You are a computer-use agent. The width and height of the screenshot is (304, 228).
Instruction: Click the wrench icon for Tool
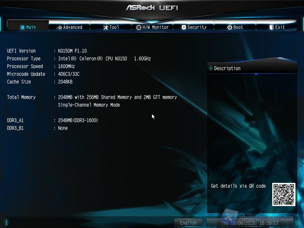105,27
